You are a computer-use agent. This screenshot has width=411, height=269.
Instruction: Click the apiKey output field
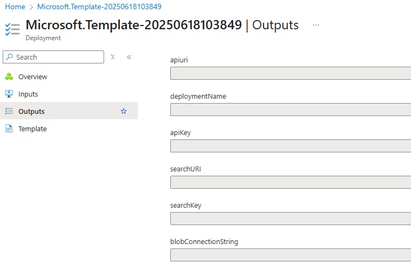pos(291,146)
